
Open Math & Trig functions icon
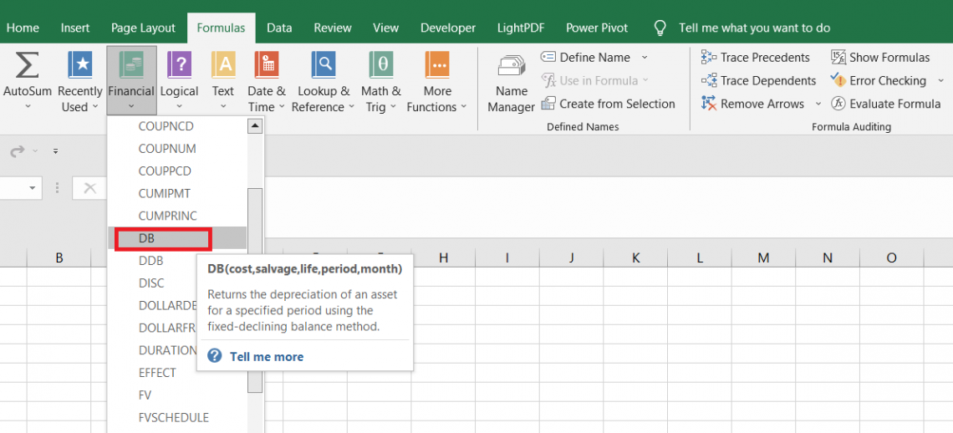pos(381,65)
